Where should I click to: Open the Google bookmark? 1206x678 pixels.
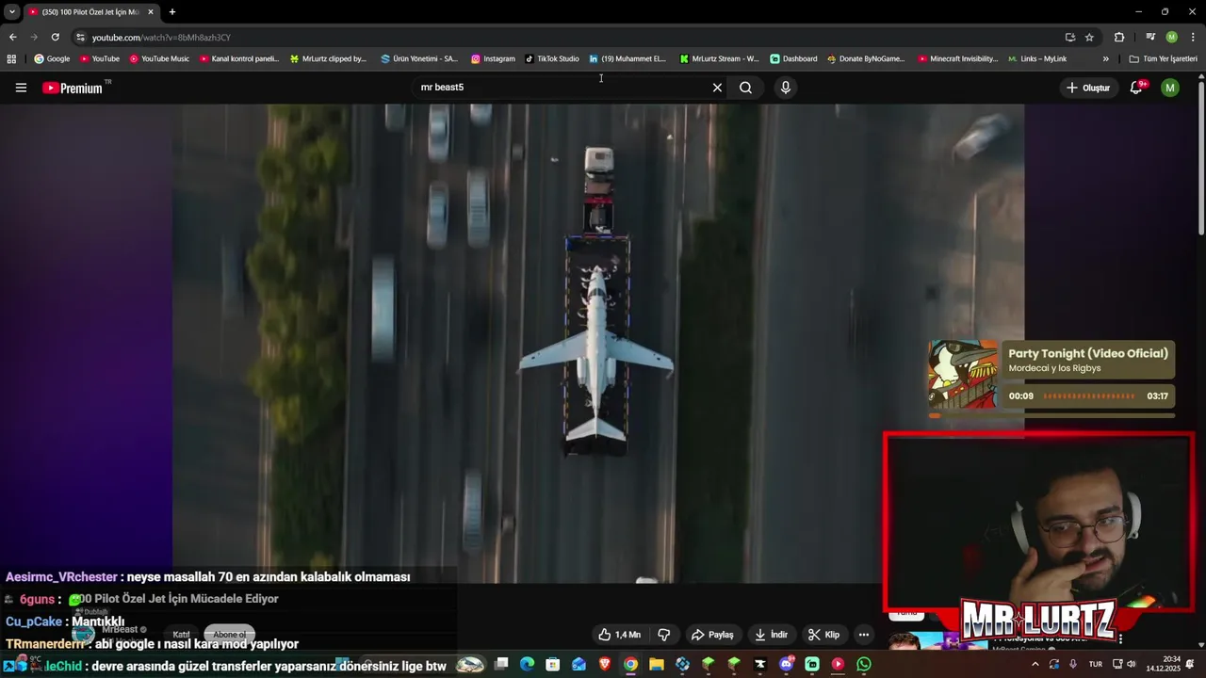(53, 58)
